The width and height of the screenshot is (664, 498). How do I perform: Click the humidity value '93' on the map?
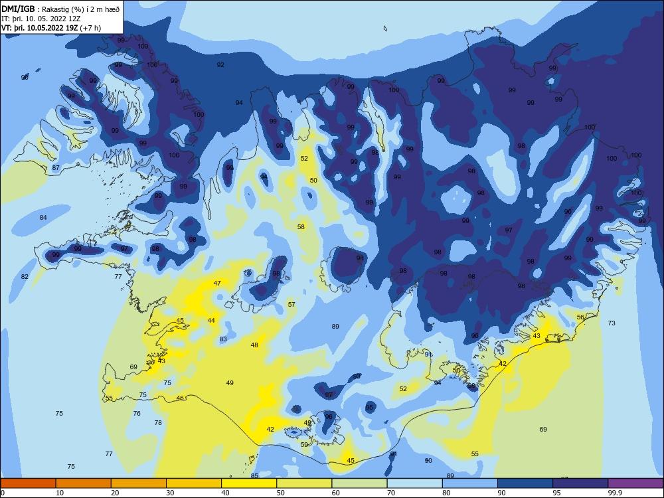(357, 376)
